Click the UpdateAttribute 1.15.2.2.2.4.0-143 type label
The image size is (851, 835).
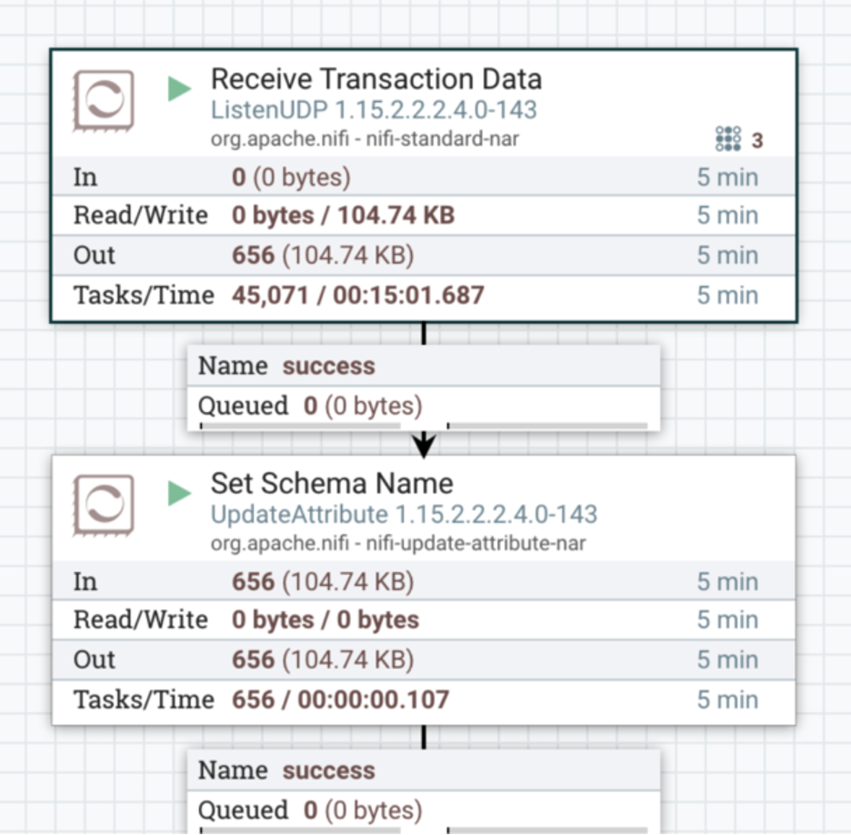click(x=404, y=514)
